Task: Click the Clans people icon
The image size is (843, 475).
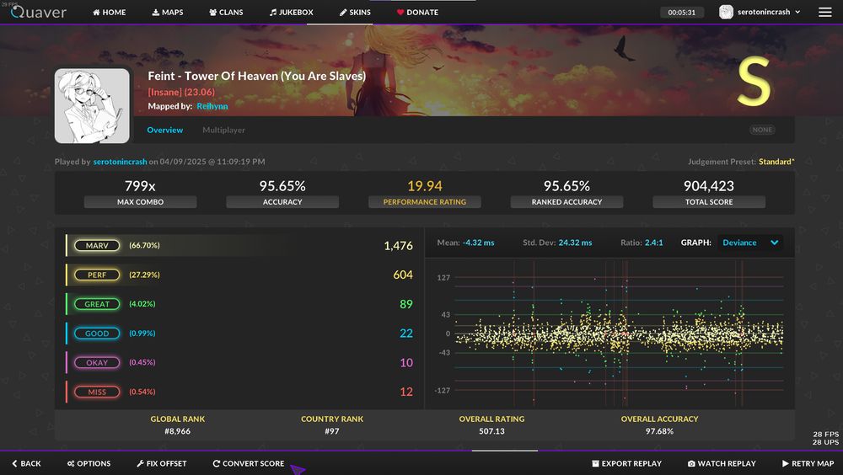Action: coord(213,12)
